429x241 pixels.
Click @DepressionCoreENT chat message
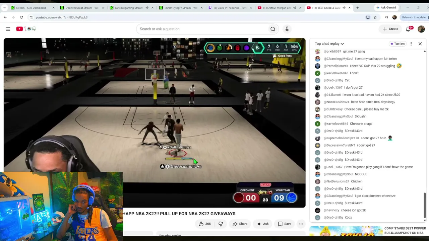tap(366, 145)
